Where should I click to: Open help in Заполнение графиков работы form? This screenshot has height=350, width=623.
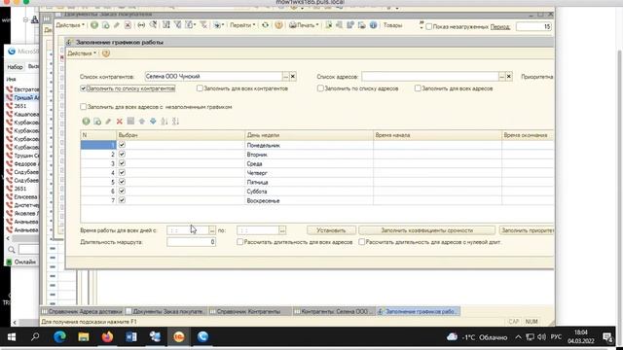click(x=106, y=53)
